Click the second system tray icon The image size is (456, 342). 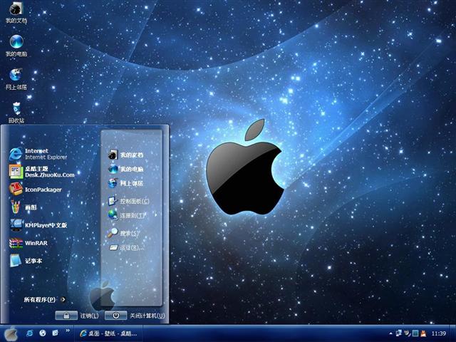[407, 333]
